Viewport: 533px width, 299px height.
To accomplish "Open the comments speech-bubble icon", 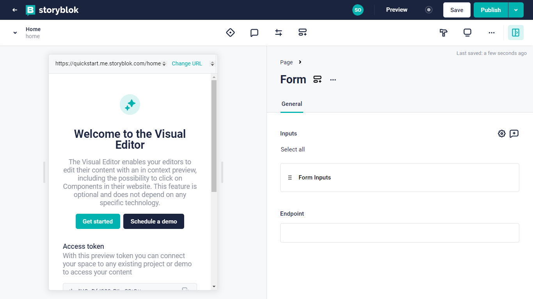I will 254,33.
